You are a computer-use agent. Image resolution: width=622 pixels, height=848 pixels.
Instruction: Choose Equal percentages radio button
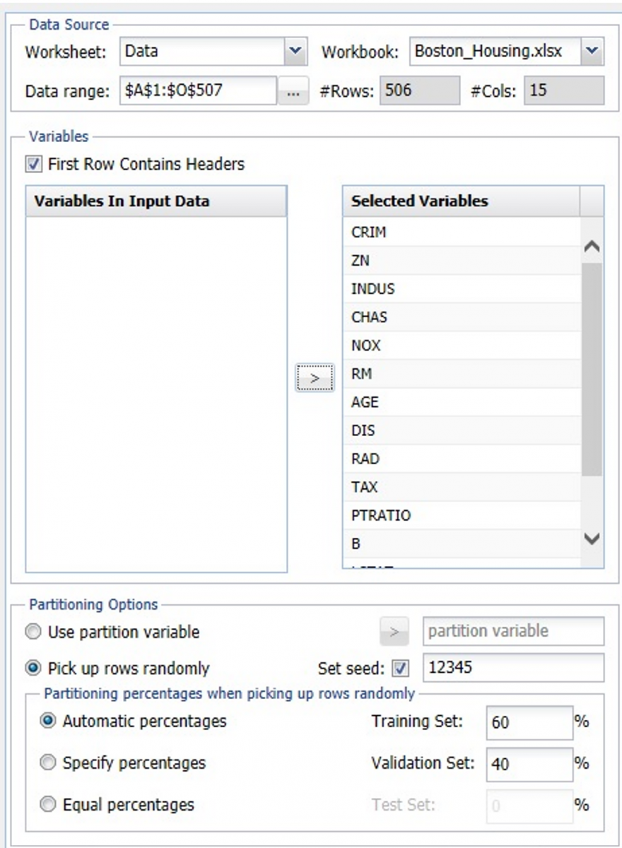coord(49,804)
